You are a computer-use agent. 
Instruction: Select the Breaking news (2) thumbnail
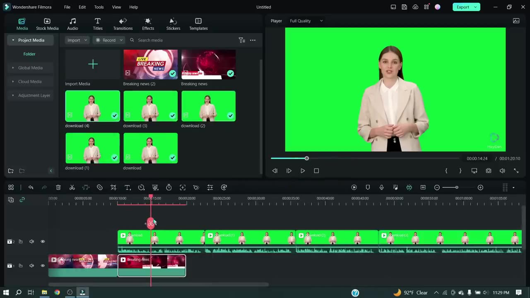click(151, 64)
